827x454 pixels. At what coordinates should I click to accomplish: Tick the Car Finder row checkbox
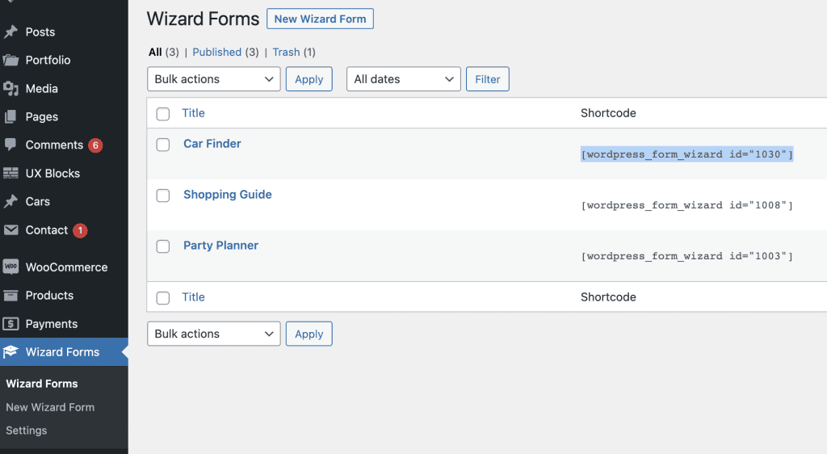point(163,145)
